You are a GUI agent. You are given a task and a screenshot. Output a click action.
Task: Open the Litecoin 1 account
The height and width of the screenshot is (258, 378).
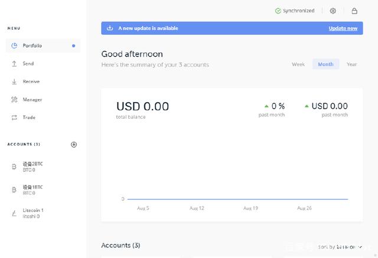click(x=32, y=213)
